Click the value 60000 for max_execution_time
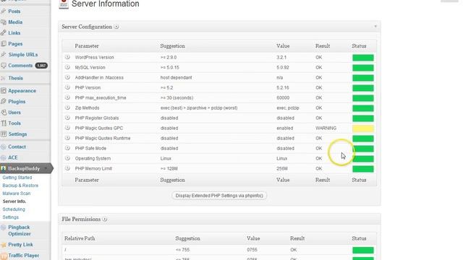 coord(283,97)
